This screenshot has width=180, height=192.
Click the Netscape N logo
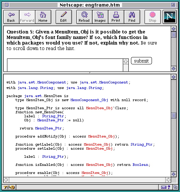click(x=170, y=17)
